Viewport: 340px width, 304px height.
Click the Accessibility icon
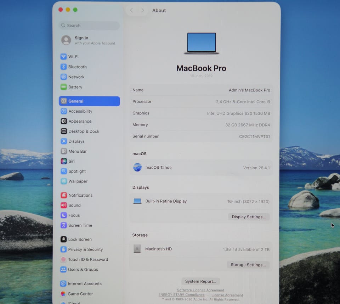pos(64,111)
